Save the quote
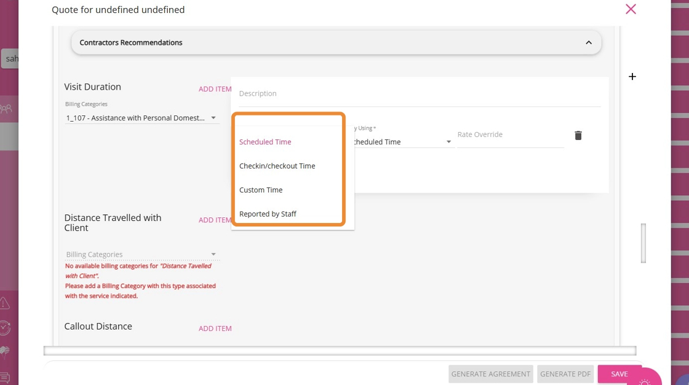 (619, 374)
